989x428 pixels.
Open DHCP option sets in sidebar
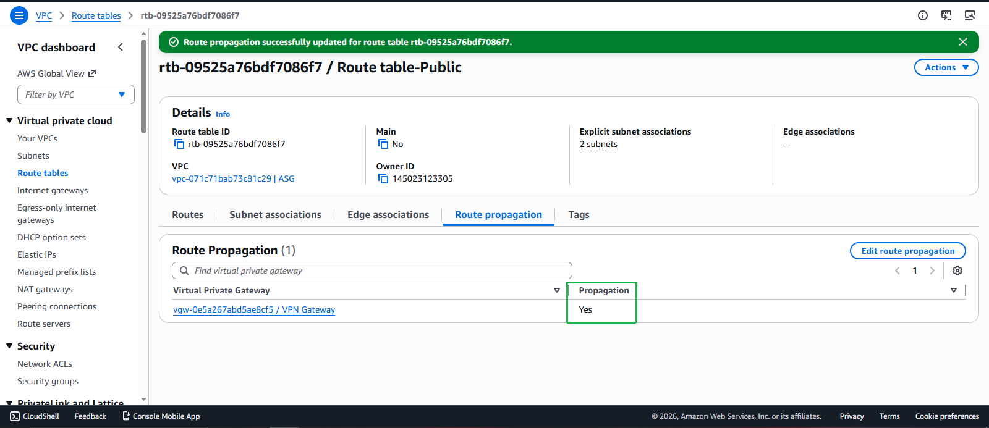(x=51, y=237)
